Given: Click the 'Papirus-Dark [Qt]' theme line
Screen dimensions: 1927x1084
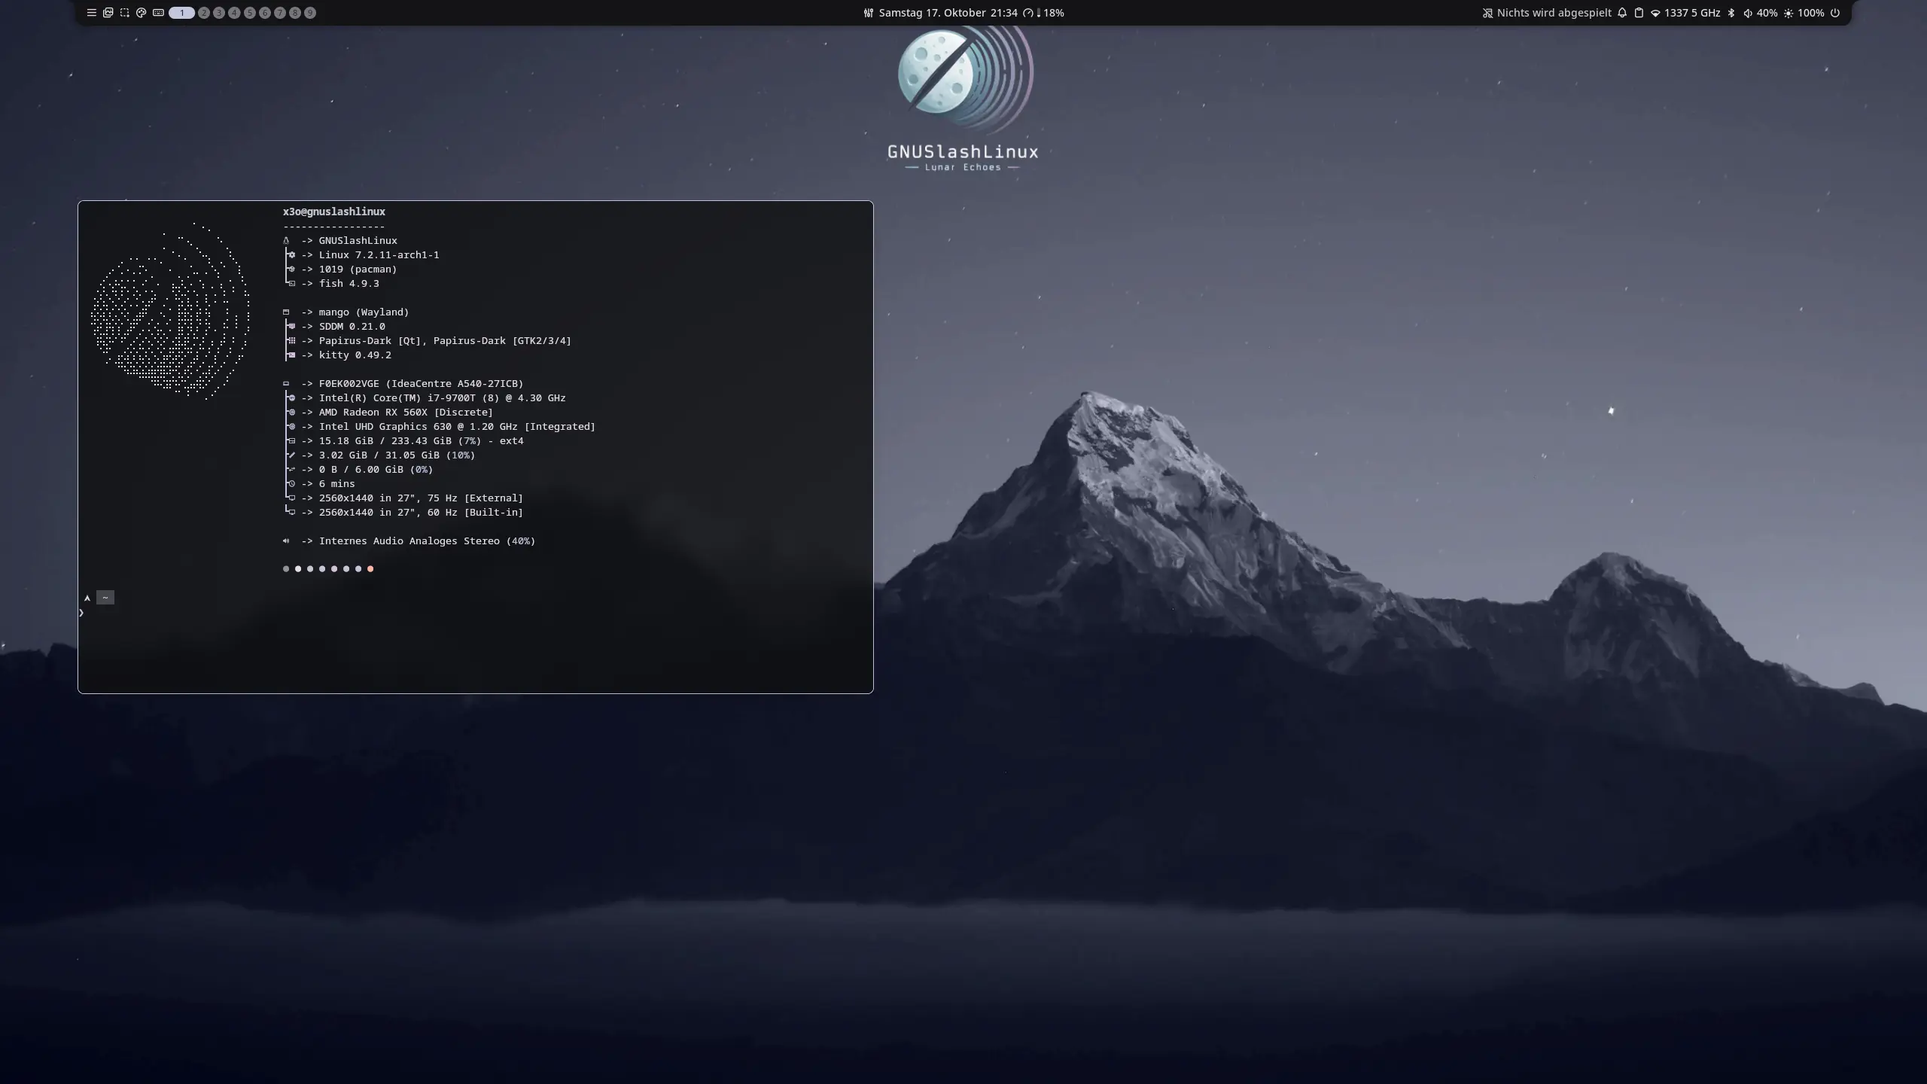Looking at the screenshot, I should pyautogui.click(x=445, y=341).
